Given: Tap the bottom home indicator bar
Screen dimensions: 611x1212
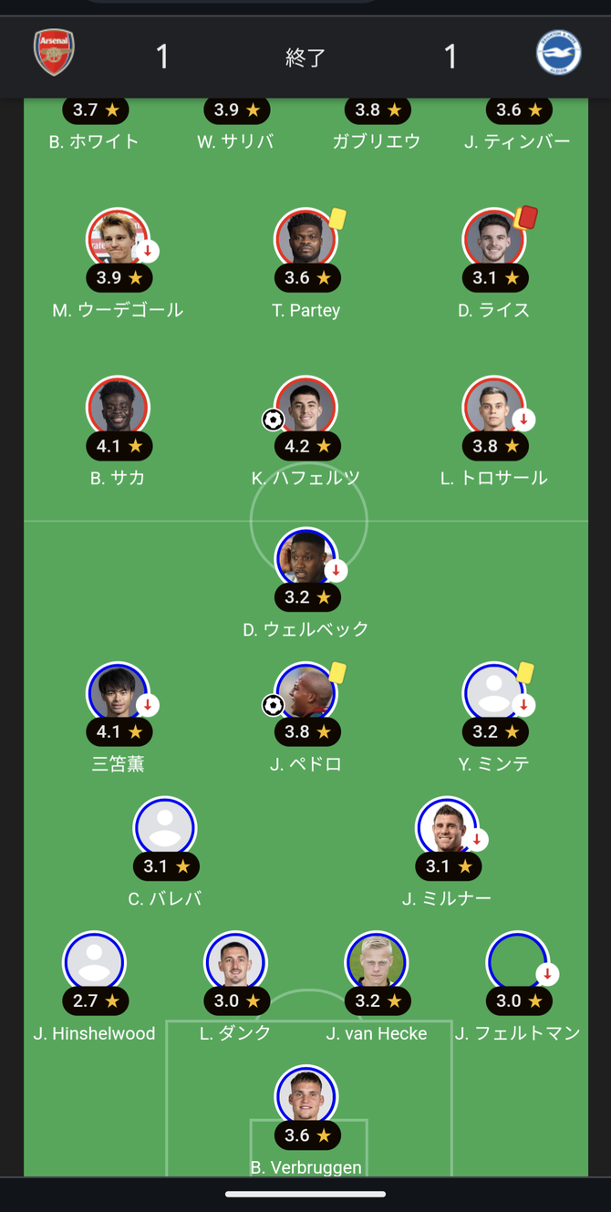Looking at the screenshot, I should click(x=305, y=1193).
